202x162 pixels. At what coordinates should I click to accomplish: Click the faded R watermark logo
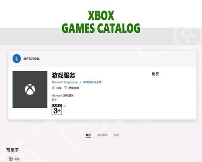tap(187, 36)
